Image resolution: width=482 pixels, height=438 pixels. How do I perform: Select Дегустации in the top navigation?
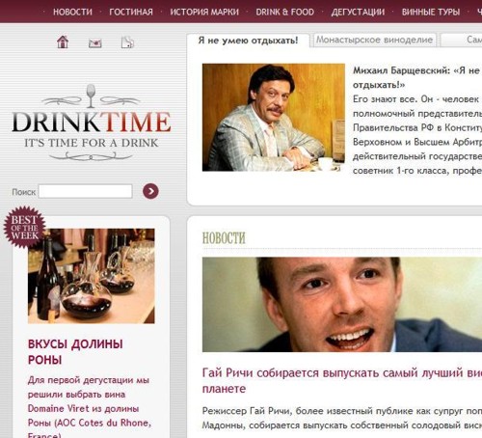pyautogui.click(x=358, y=12)
